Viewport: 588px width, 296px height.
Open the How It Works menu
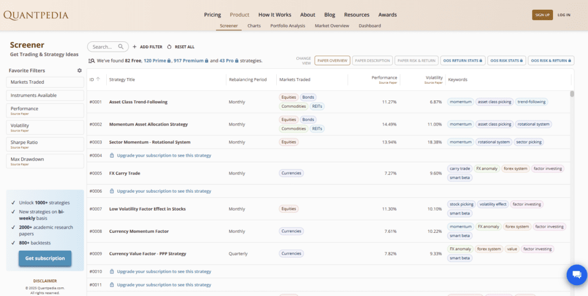tap(274, 14)
